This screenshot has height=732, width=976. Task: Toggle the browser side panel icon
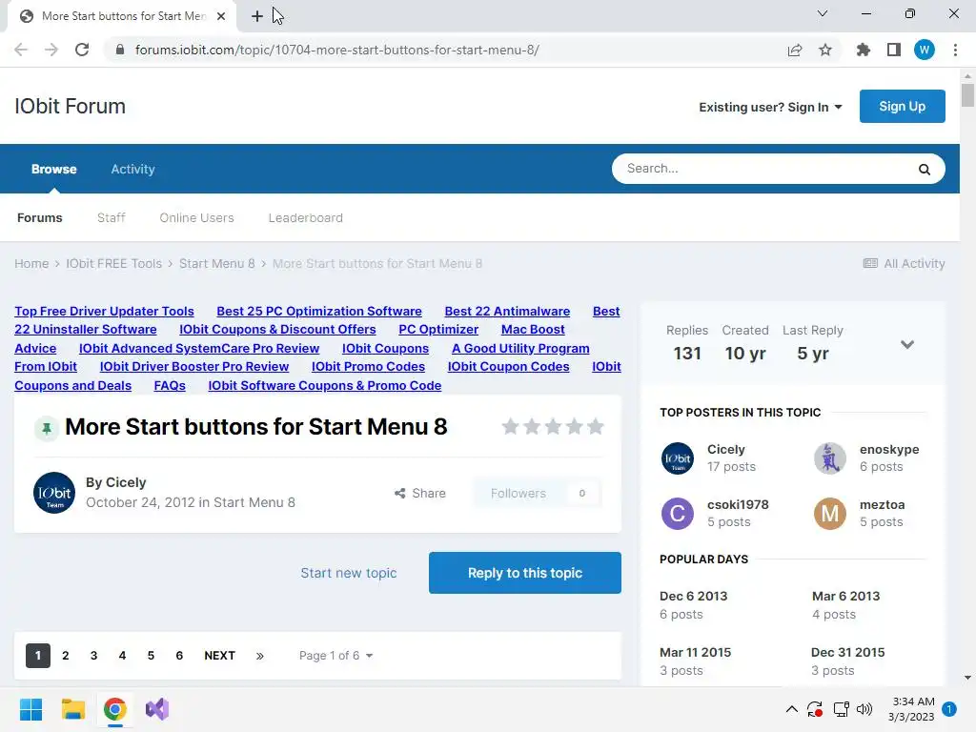(x=894, y=50)
